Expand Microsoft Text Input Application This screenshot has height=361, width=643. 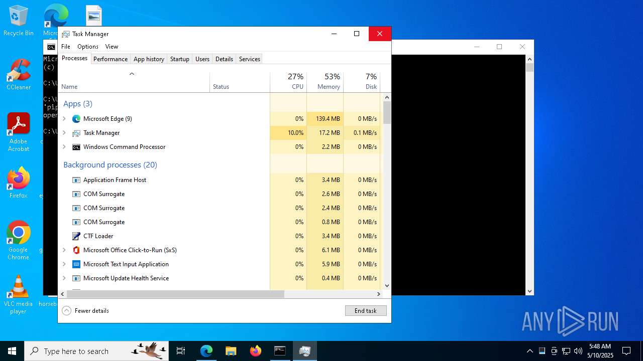64,264
